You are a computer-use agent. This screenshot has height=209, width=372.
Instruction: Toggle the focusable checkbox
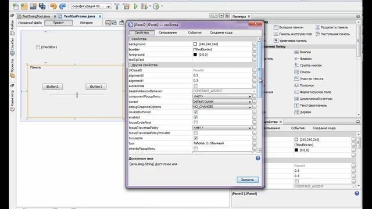[195, 138]
